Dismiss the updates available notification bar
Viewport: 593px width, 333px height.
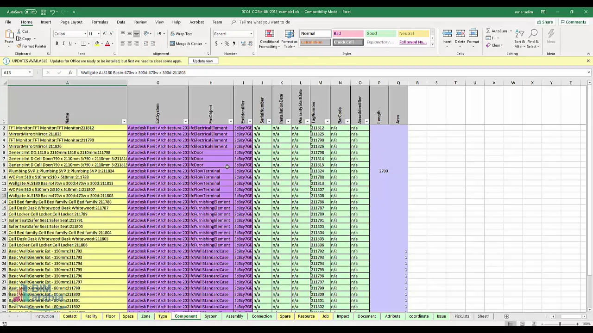click(588, 61)
